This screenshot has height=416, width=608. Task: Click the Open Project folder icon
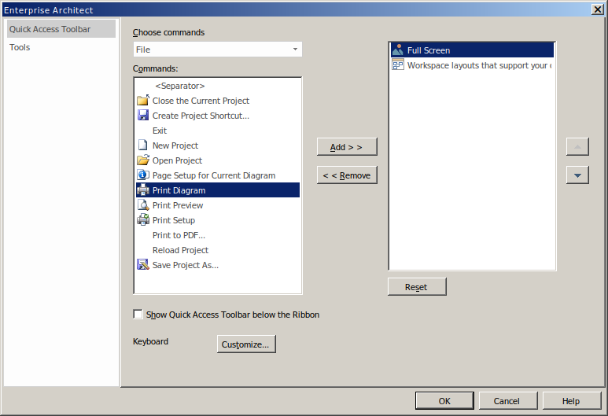[142, 160]
